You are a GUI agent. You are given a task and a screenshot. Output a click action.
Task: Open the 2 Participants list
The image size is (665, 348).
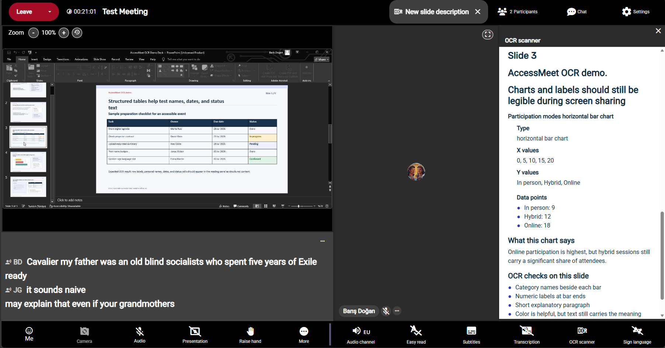518,12
